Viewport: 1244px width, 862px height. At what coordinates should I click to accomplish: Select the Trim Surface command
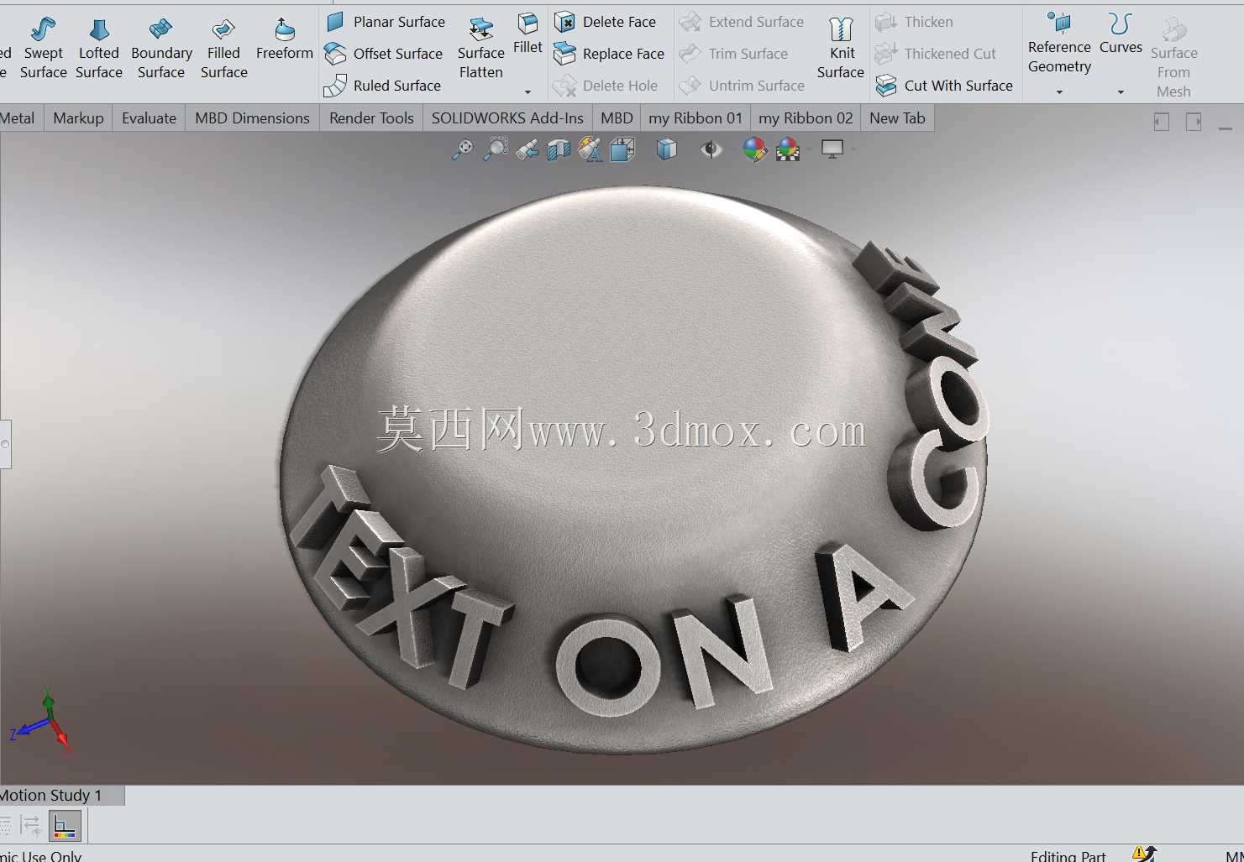click(x=734, y=54)
